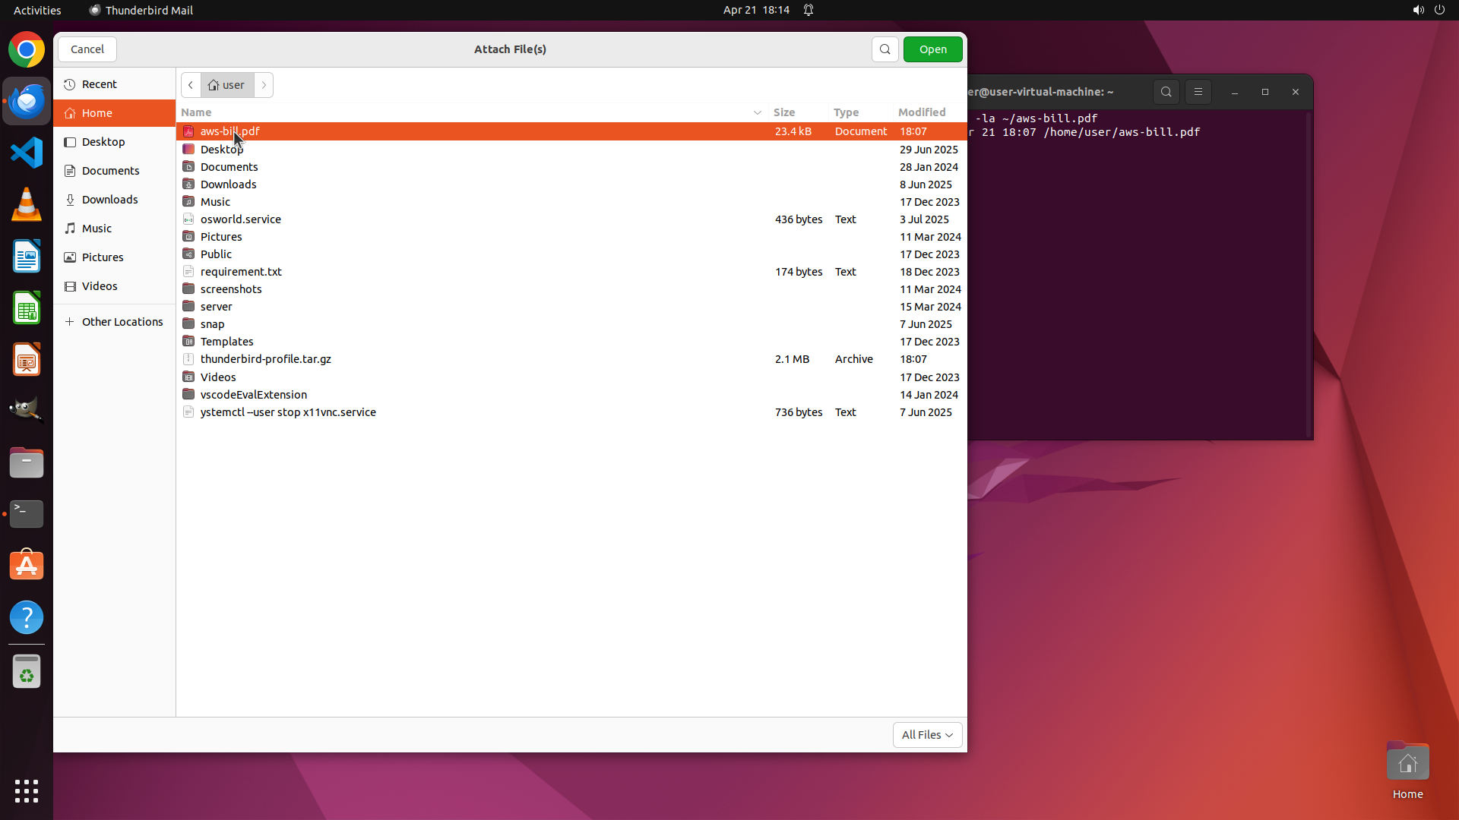The height and width of the screenshot is (820, 1459).
Task: Open Thunderbird from the dock
Action: (27, 101)
